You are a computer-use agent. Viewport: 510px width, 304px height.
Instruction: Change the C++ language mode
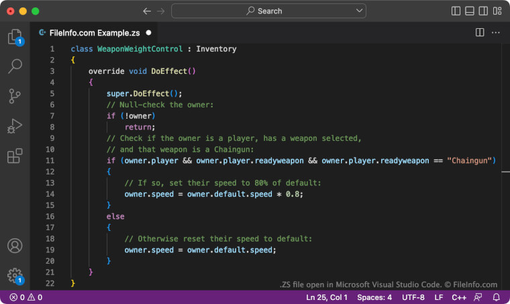pos(459,297)
